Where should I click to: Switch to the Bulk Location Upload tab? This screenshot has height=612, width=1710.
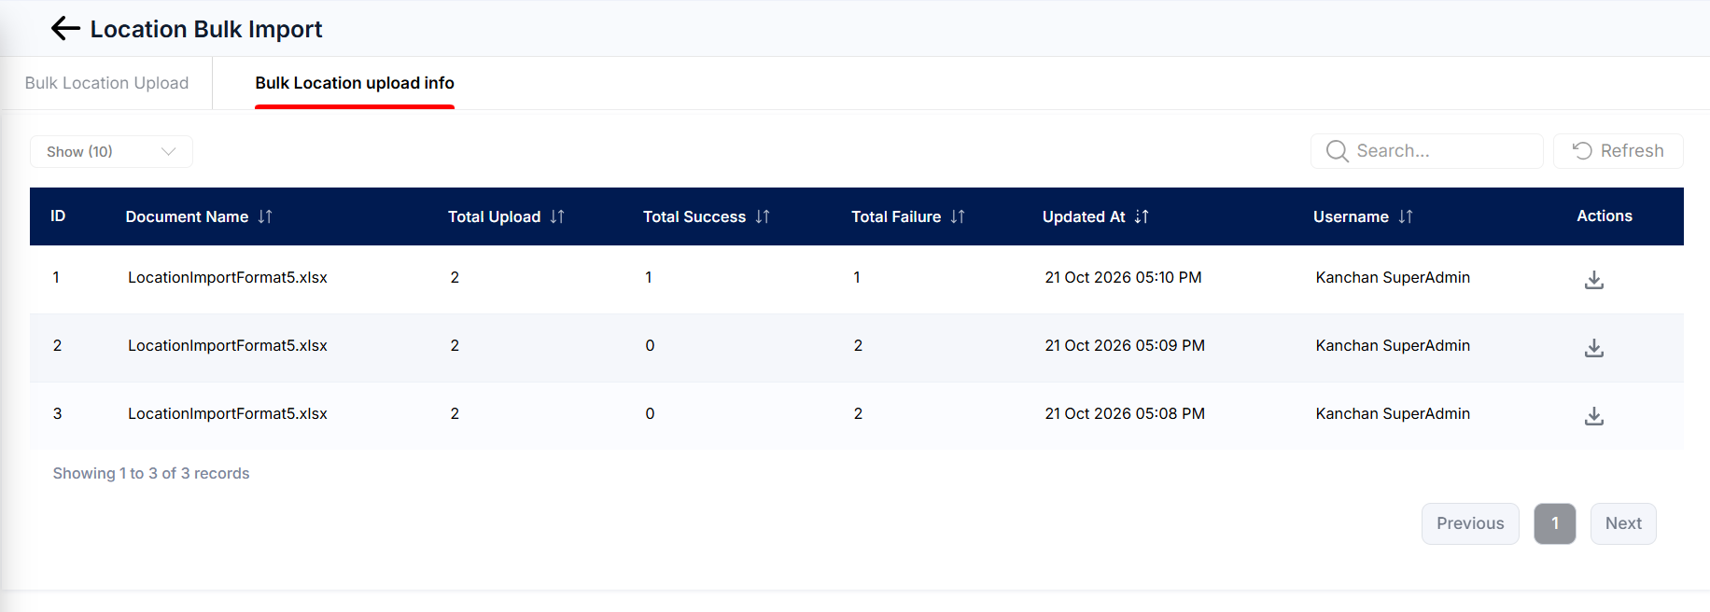[x=106, y=83]
